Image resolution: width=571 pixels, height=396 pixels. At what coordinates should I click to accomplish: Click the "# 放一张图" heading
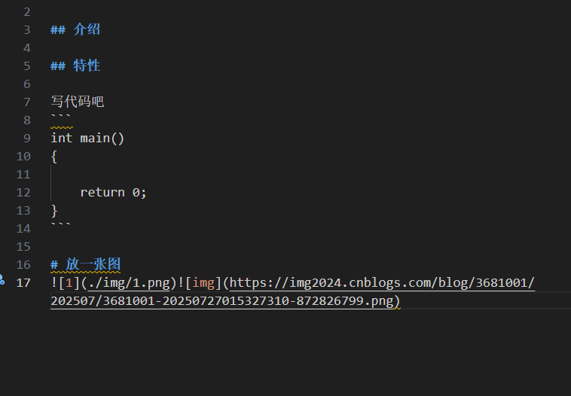(85, 264)
